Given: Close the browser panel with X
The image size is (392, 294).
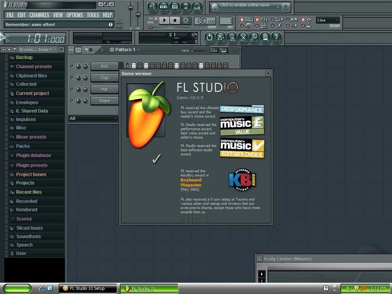Looking at the screenshot, I should click(x=61, y=49).
